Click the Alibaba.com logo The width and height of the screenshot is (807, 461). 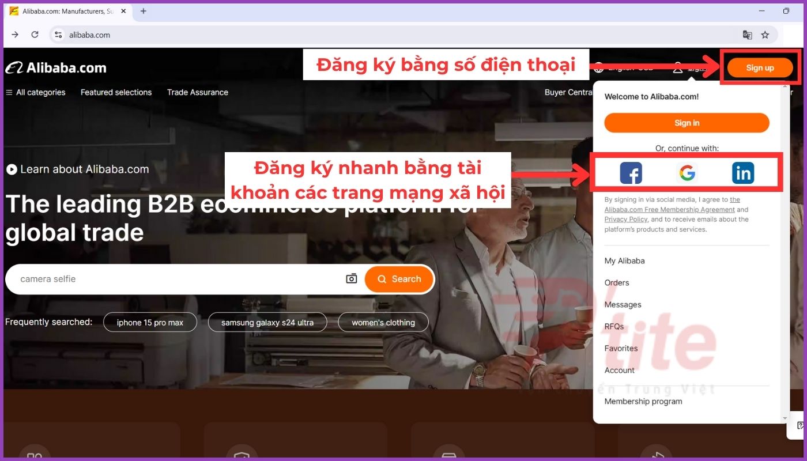coord(56,68)
